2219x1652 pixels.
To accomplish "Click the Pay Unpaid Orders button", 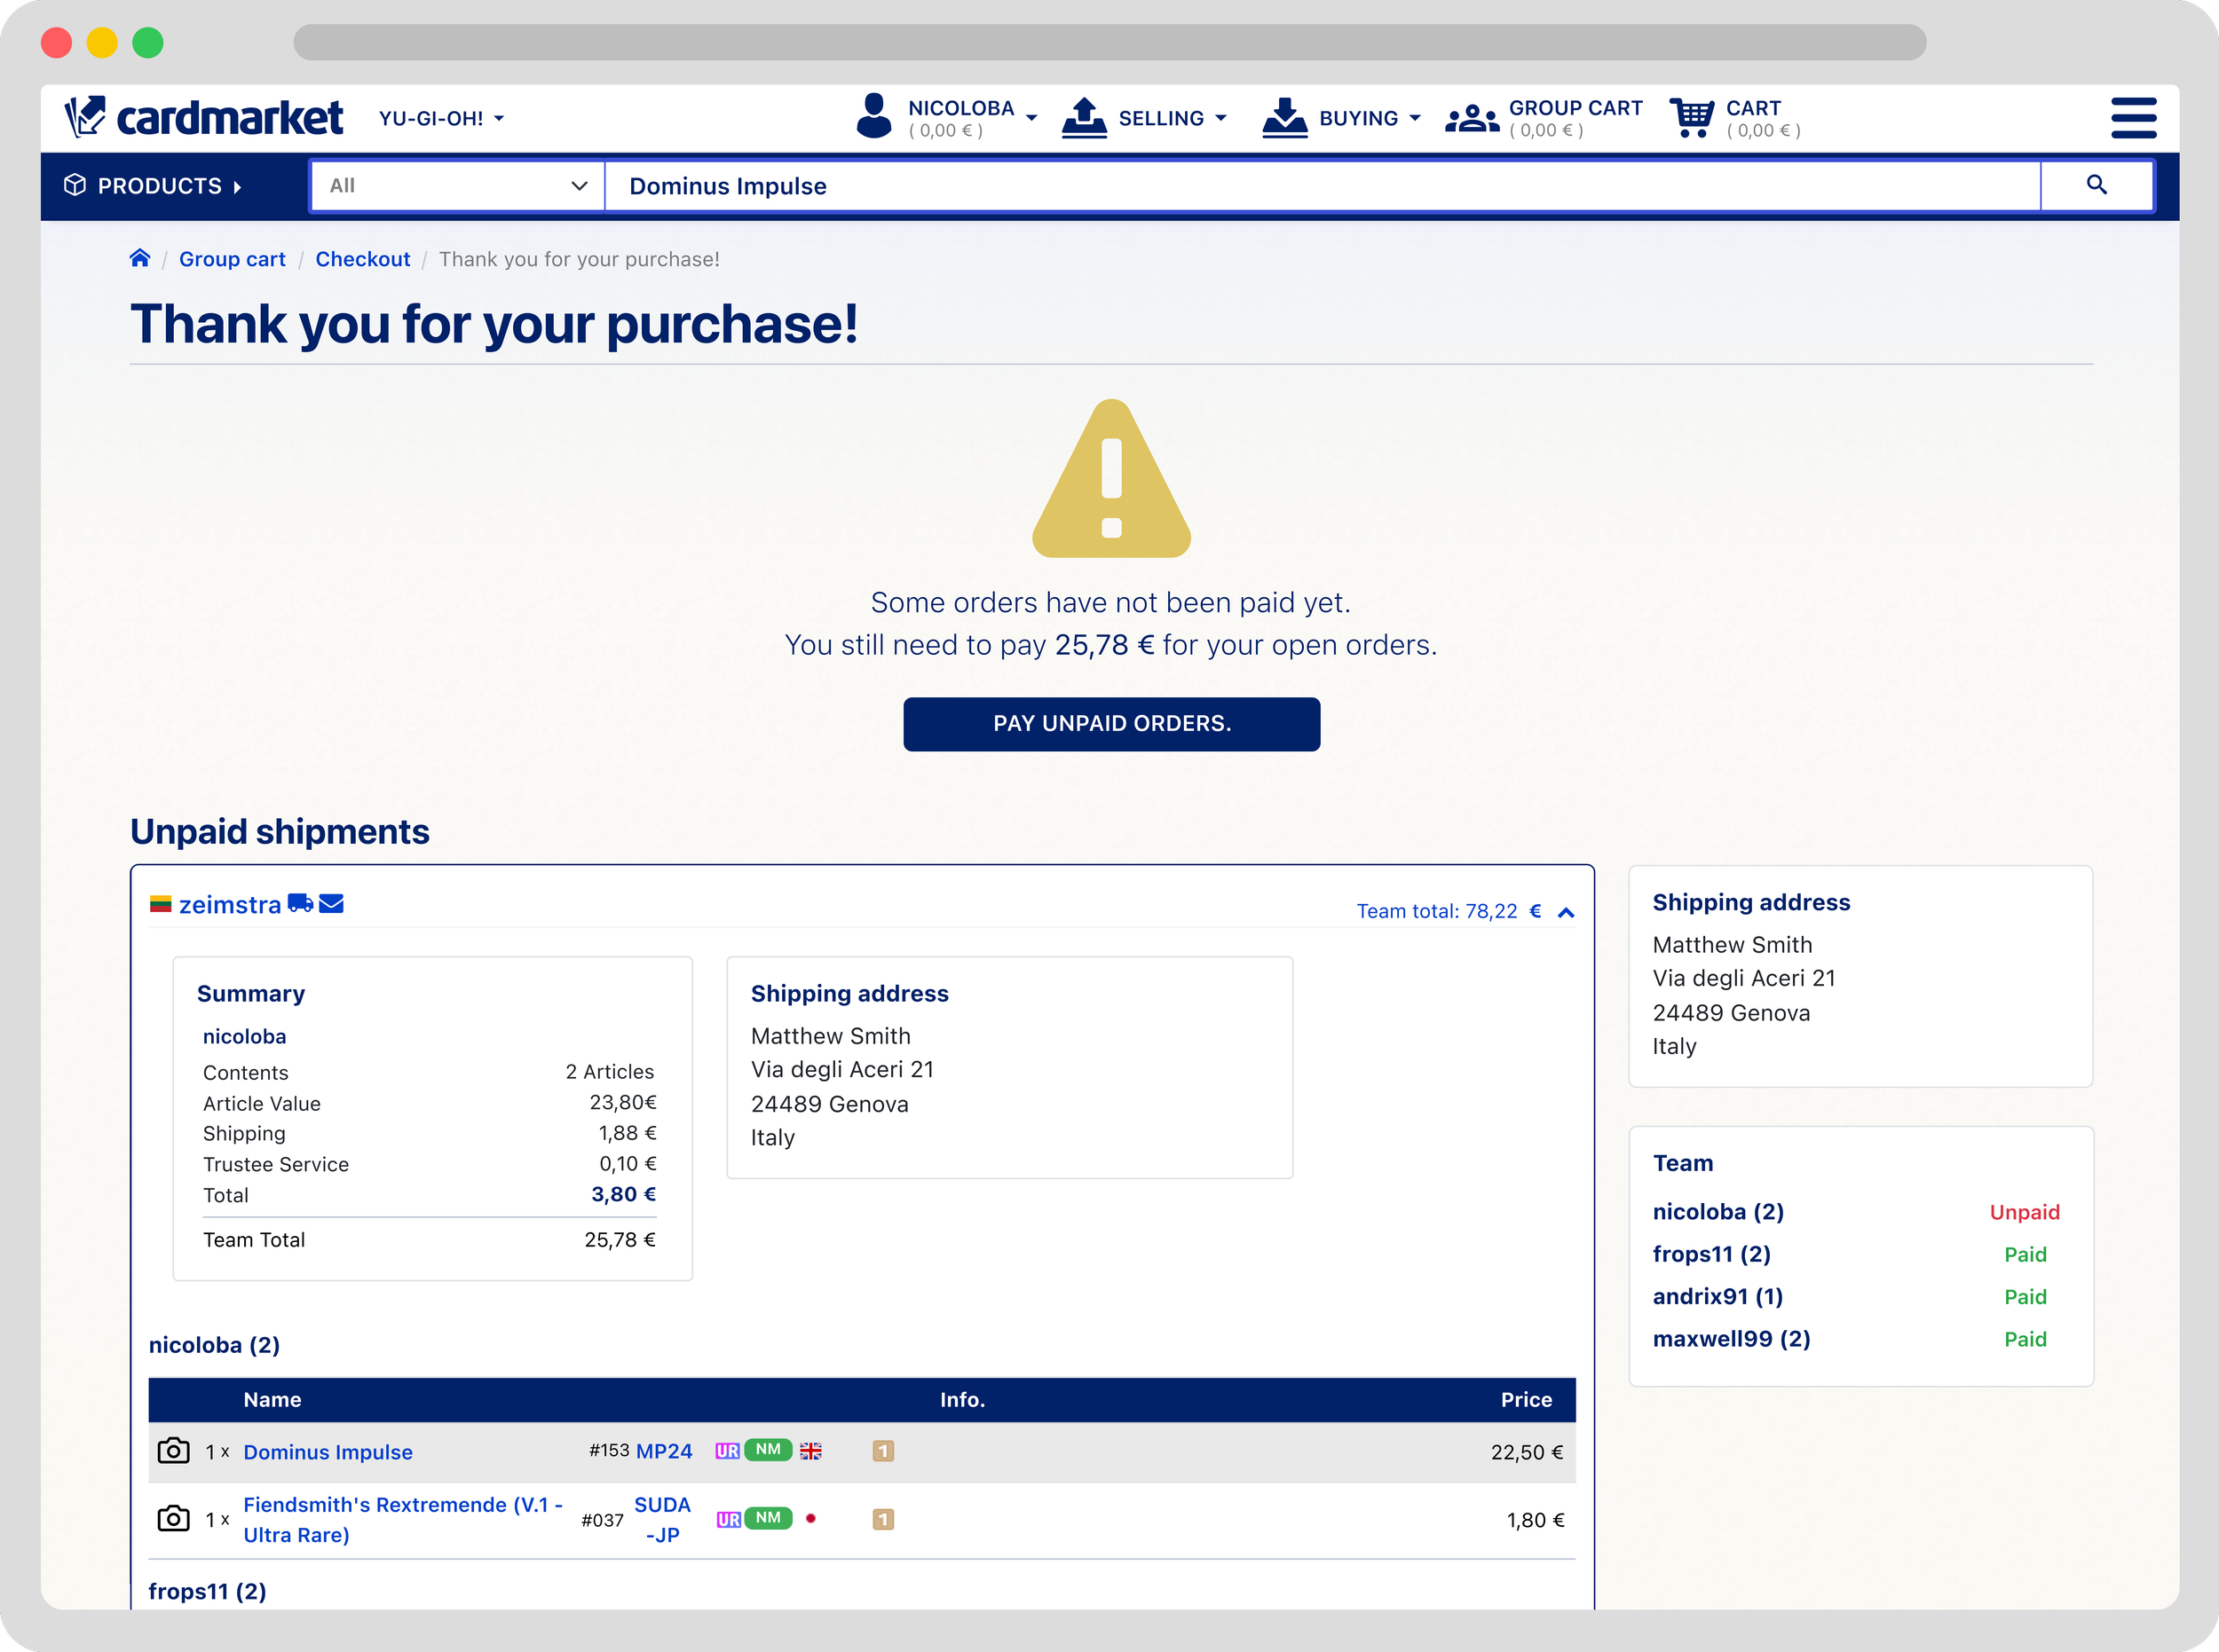I will pos(1110,723).
